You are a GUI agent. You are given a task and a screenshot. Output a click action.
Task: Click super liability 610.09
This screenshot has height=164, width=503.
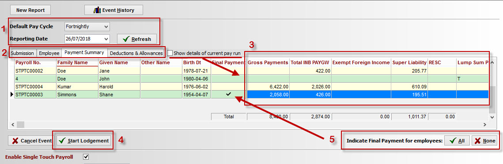(x=410, y=87)
